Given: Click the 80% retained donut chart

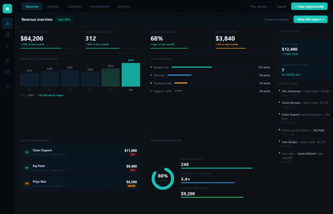Looking at the screenshot, I should point(163,179).
